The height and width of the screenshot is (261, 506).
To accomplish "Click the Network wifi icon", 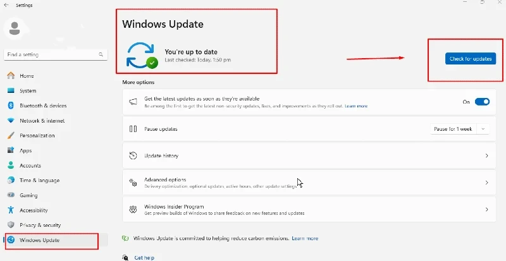I will 11,121.
